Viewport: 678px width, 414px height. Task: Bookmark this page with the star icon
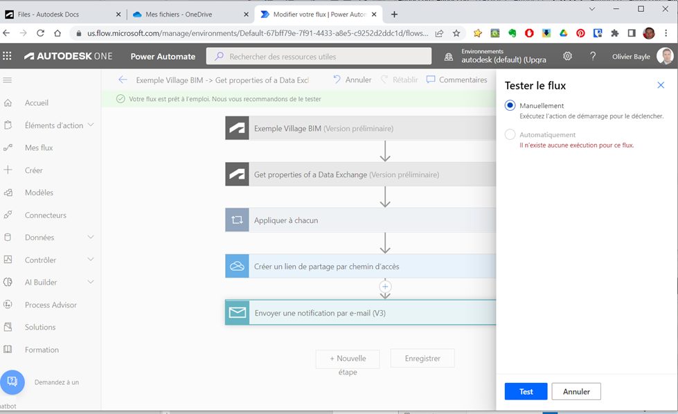tap(456, 33)
